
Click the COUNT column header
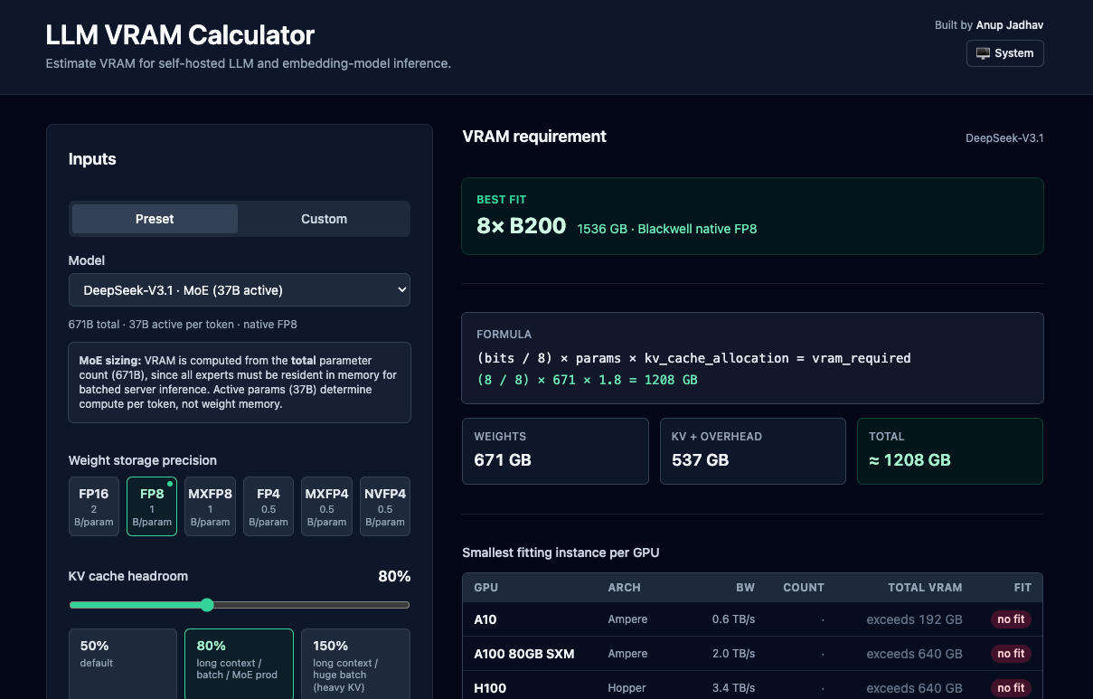coord(804,587)
